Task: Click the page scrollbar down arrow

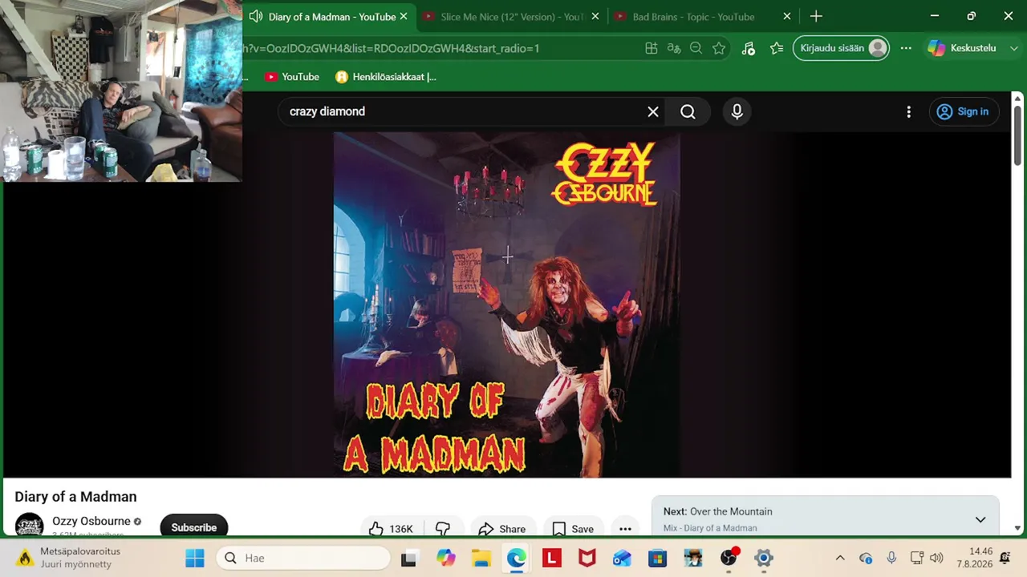Action: 1017,529
